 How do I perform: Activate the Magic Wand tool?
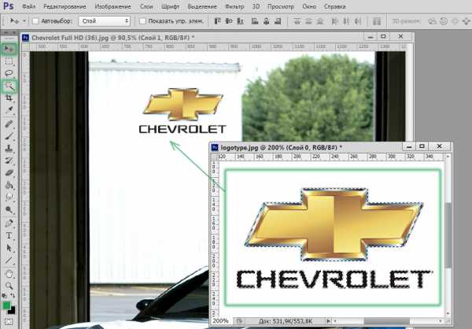pos(9,86)
